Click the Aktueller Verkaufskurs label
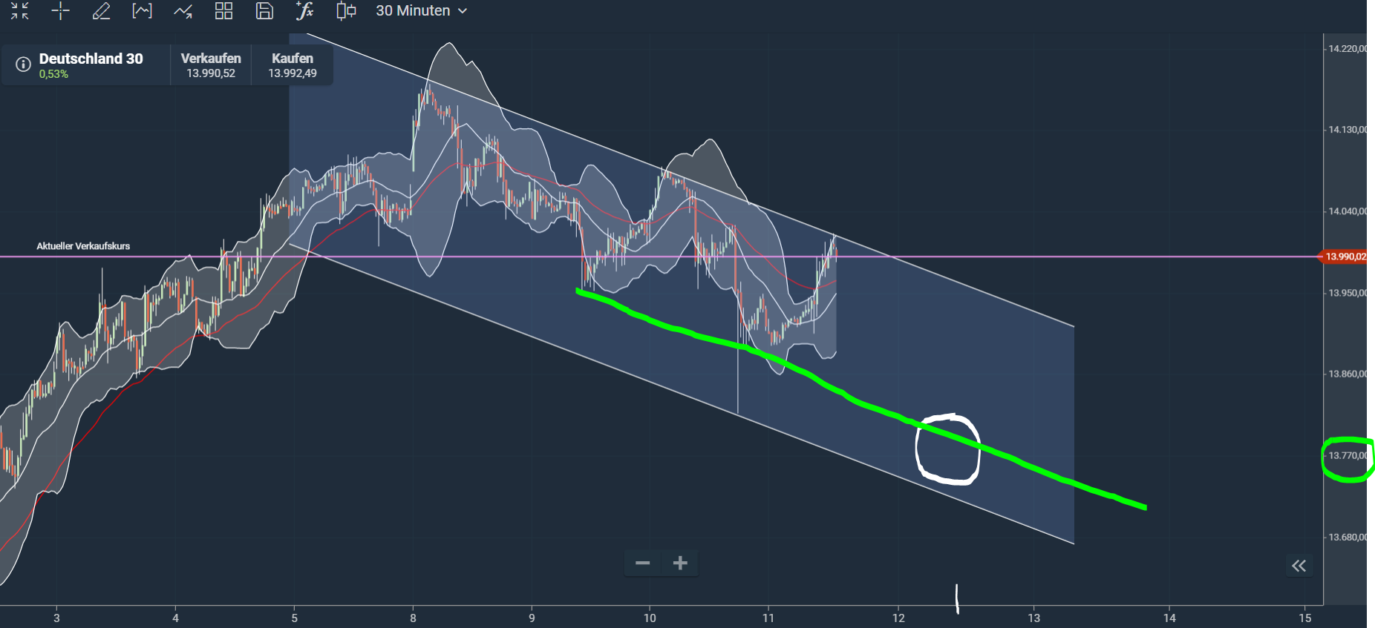 (x=83, y=246)
